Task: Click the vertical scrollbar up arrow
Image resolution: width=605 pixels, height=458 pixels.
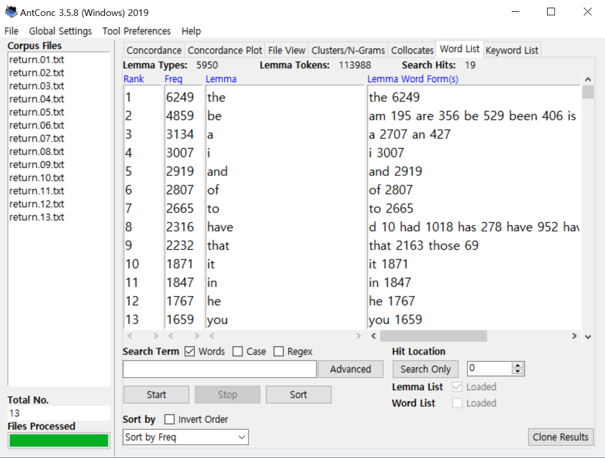Action: pos(588,80)
